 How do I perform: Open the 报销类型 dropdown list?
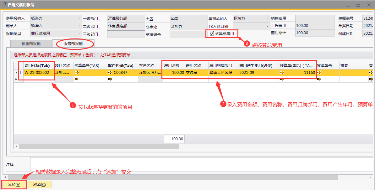point(79,34)
